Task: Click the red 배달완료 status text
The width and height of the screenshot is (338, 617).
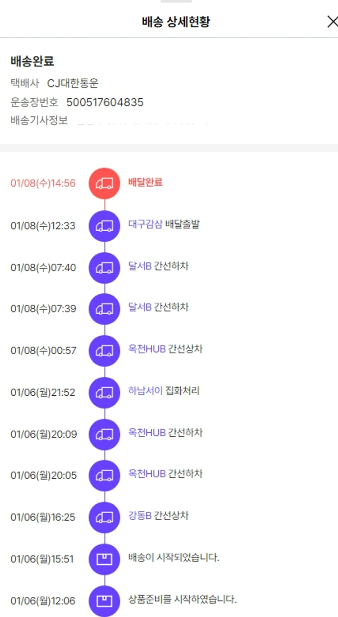Action: click(x=145, y=182)
